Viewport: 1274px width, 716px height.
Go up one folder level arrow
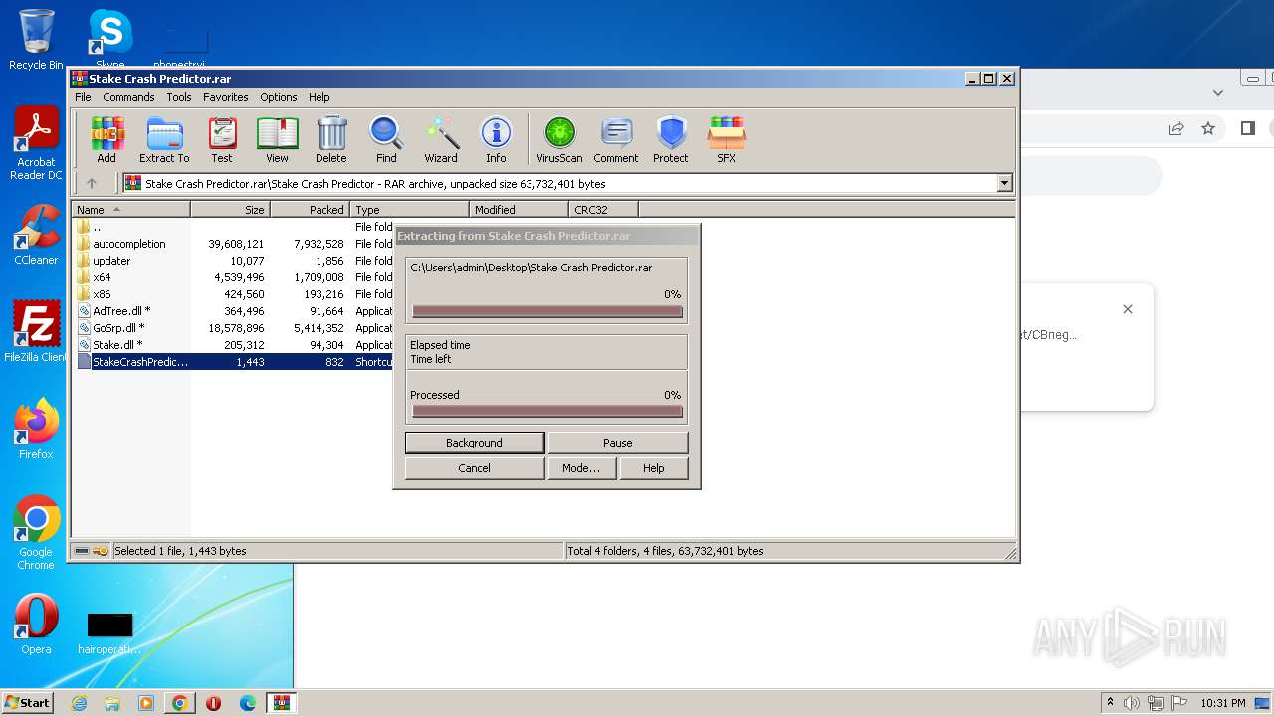coord(92,183)
